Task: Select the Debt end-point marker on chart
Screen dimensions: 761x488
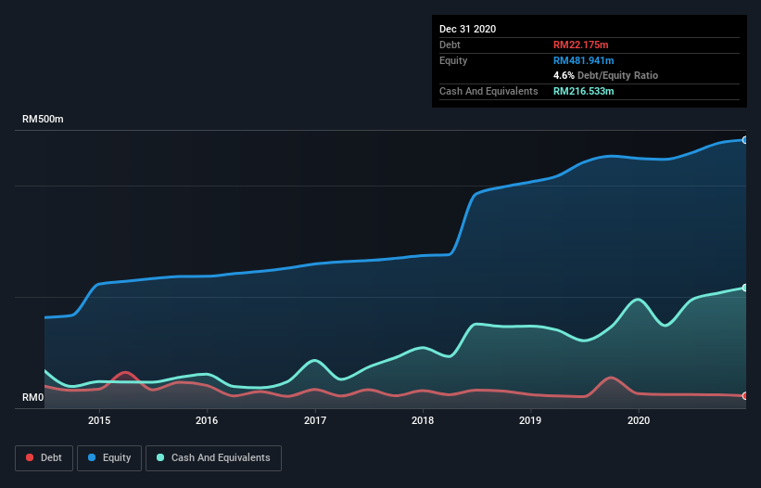Action: [745, 396]
